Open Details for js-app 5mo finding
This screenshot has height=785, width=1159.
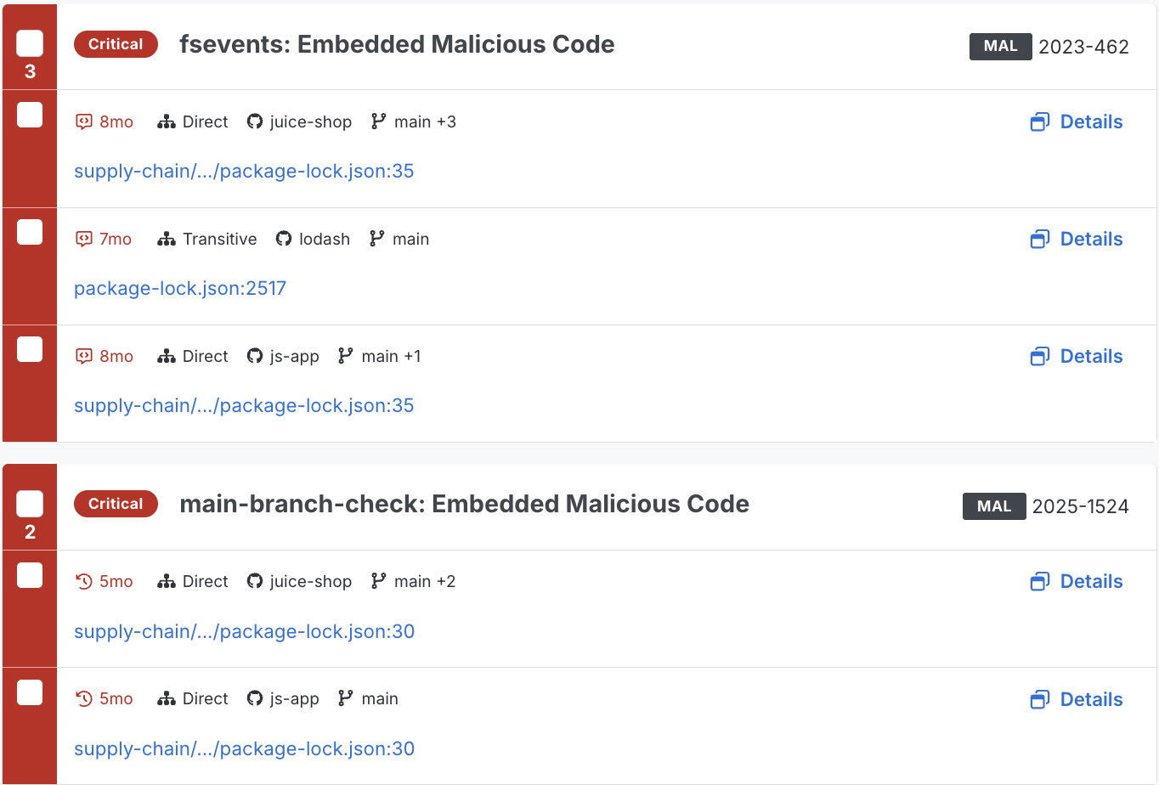1077,699
